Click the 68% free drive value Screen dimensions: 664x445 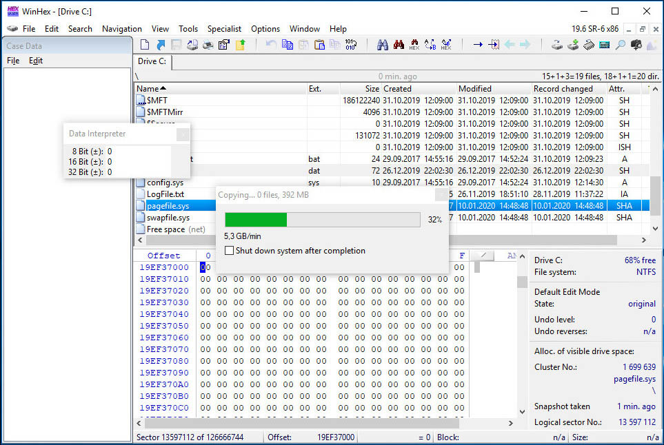(x=640, y=260)
